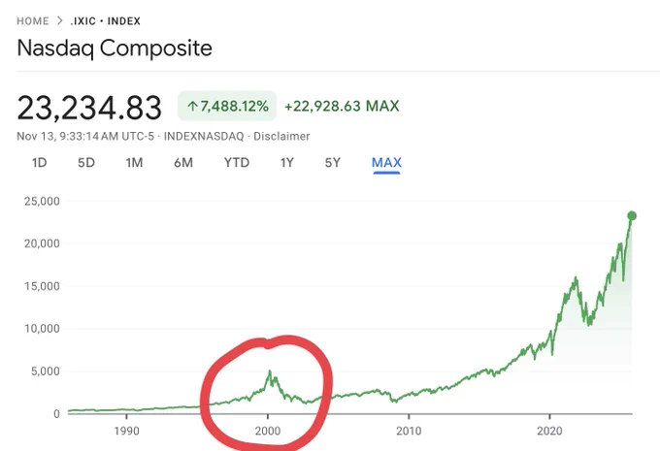Select the 5D time range tab
Image resolution: width=660 pixels, height=451 pixels.
[86, 162]
